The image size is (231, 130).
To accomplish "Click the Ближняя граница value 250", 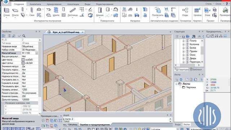I will click(x=30, y=96).
